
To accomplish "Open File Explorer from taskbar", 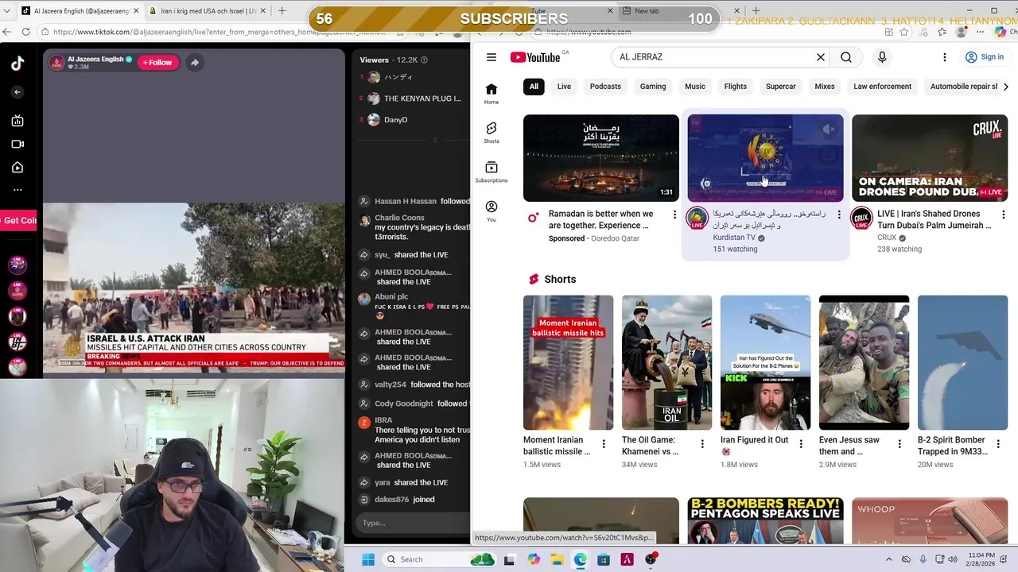I will (x=557, y=559).
